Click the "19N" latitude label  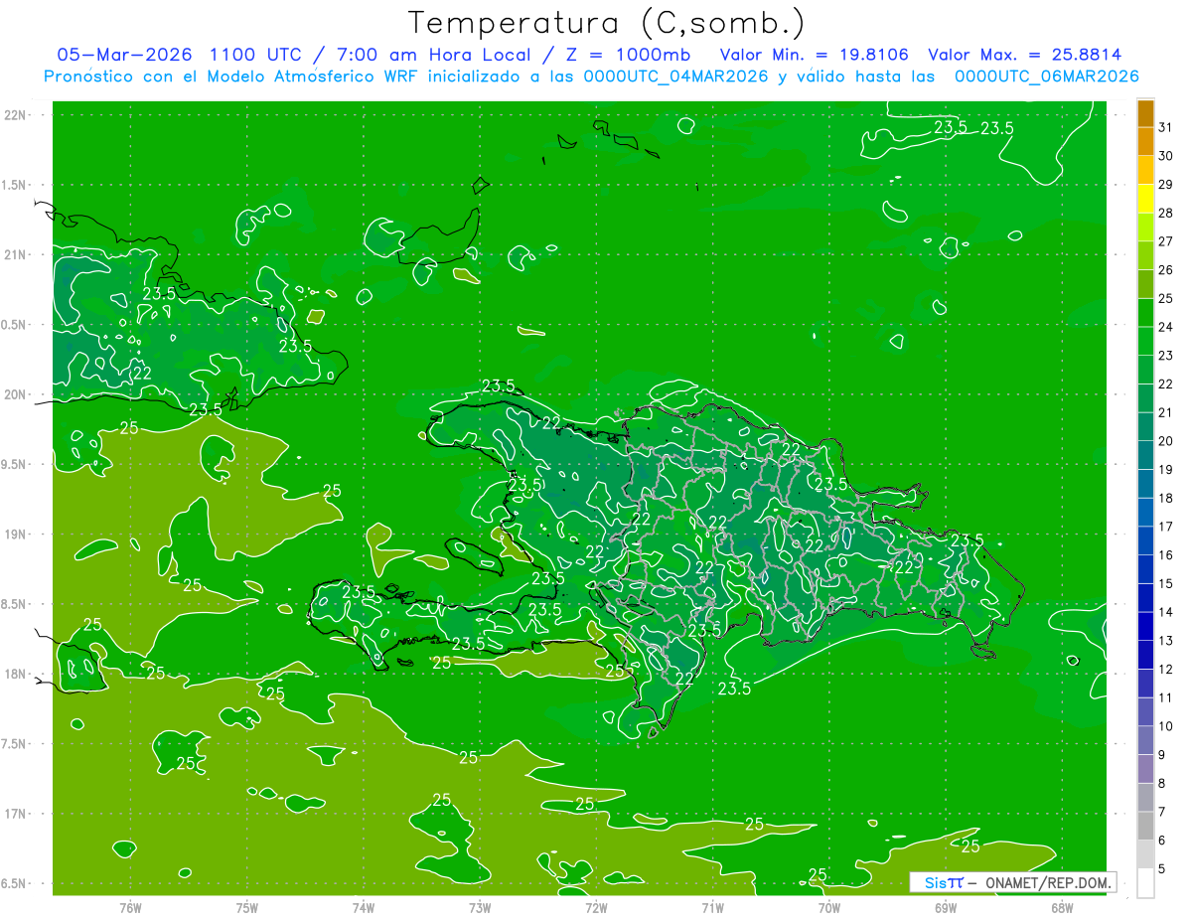pyautogui.click(x=17, y=535)
